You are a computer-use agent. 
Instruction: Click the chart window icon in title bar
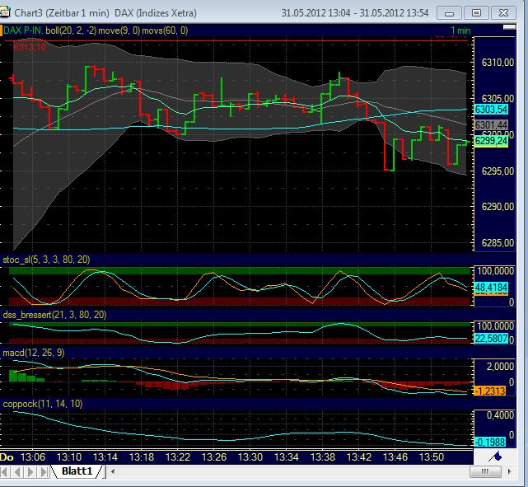pyautogui.click(x=4, y=13)
